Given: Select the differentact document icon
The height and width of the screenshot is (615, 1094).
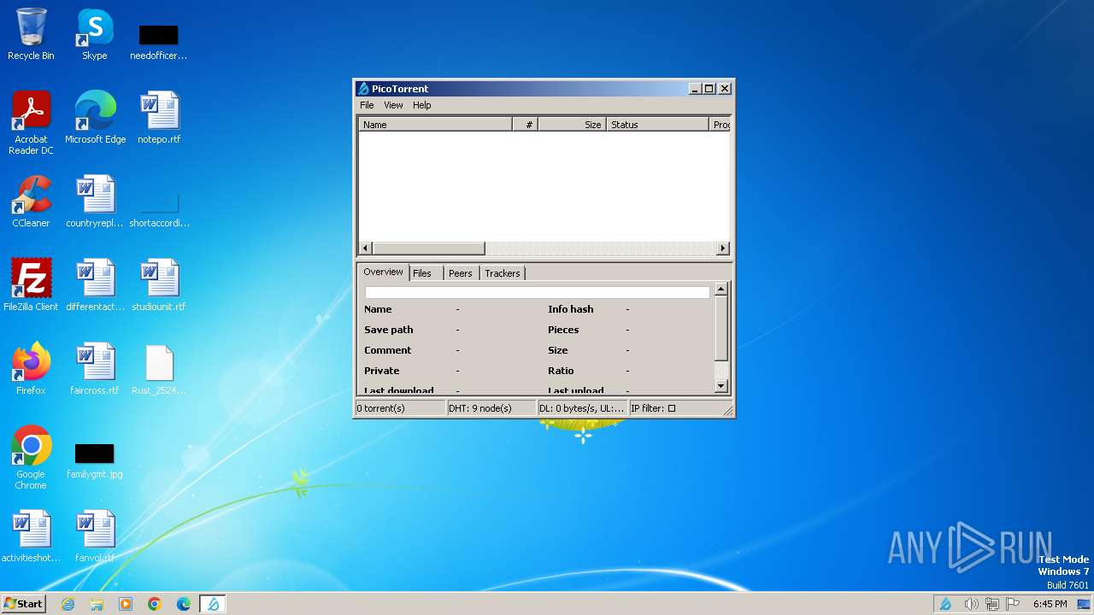Looking at the screenshot, I should [95, 285].
